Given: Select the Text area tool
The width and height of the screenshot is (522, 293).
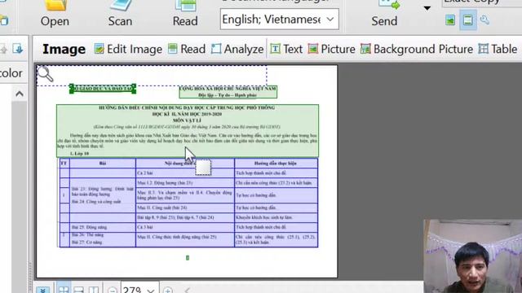Looking at the screenshot, I should (286, 49).
